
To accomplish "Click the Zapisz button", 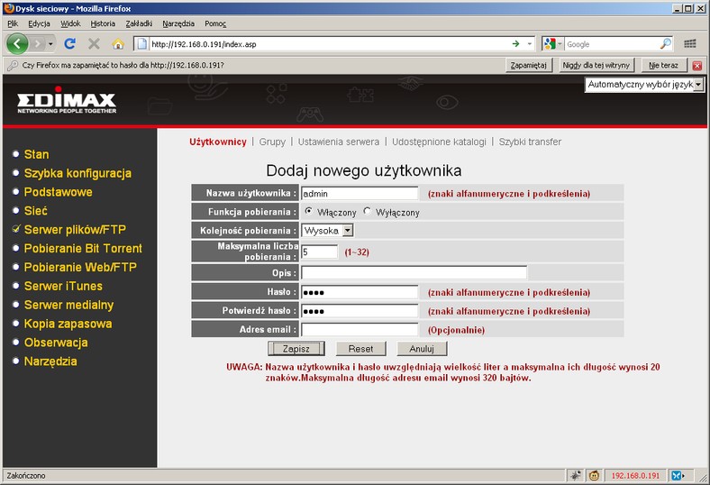I will [296, 348].
